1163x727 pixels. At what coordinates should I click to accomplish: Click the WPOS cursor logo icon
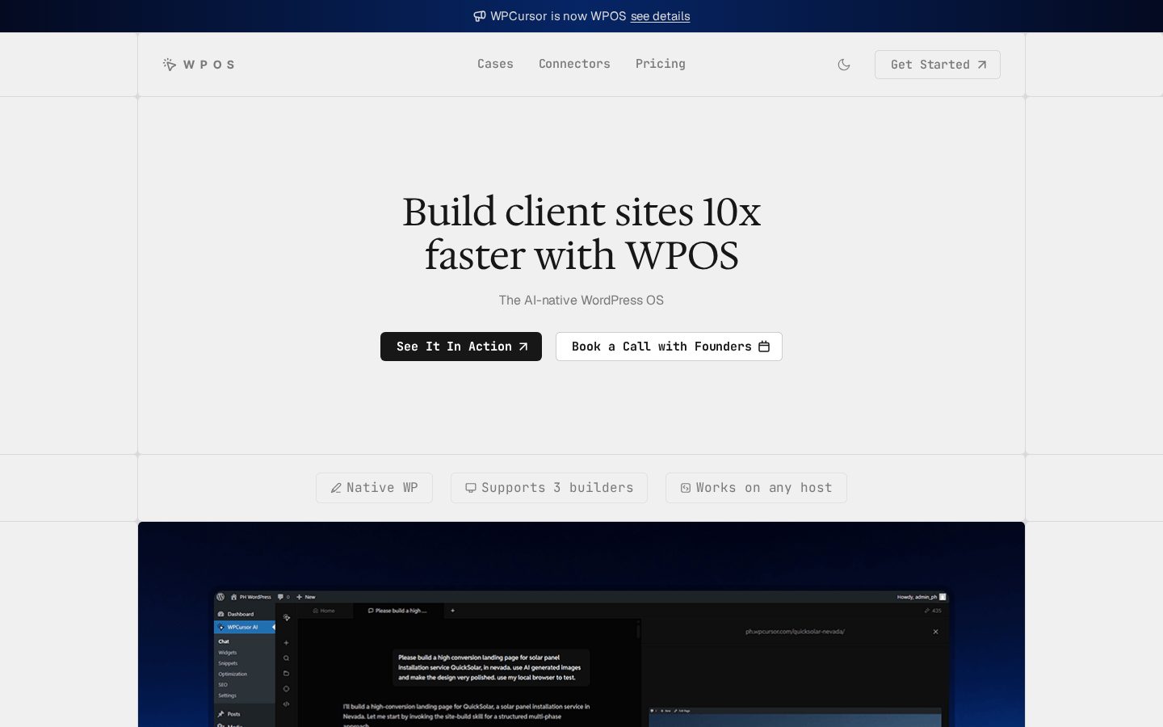pyautogui.click(x=170, y=65)
